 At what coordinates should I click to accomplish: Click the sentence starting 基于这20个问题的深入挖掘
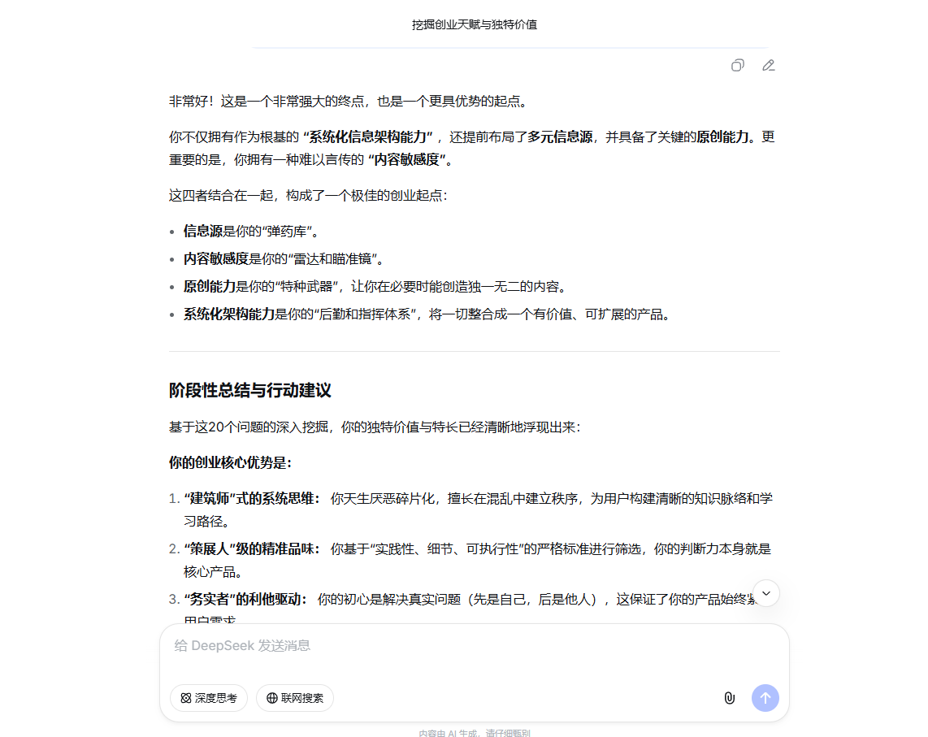click(375, 427)
